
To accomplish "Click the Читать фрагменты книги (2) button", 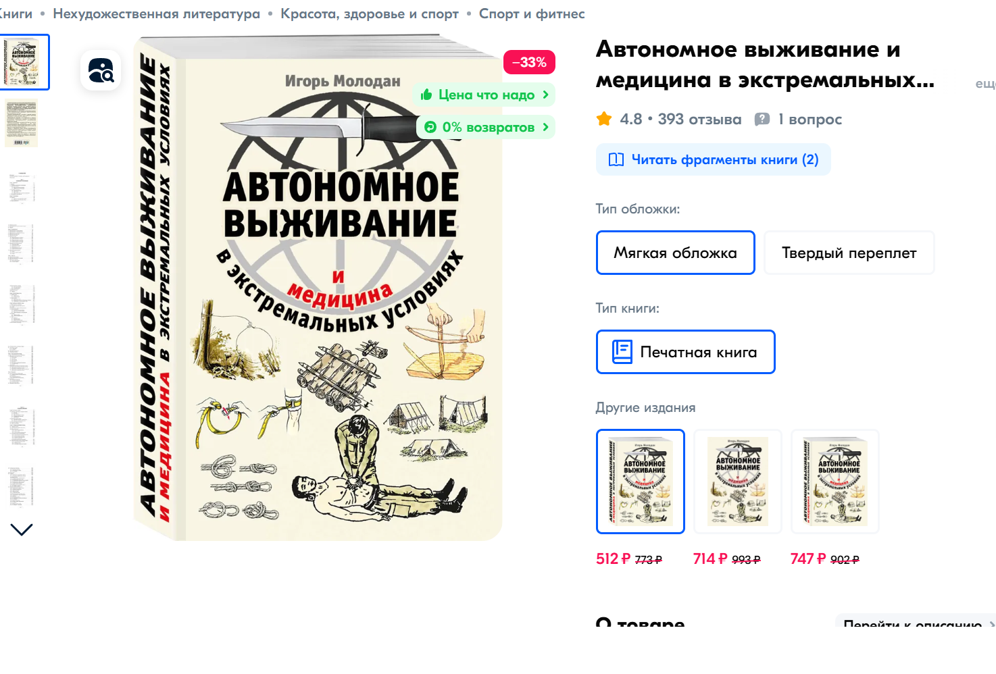I will click(713, 159).
